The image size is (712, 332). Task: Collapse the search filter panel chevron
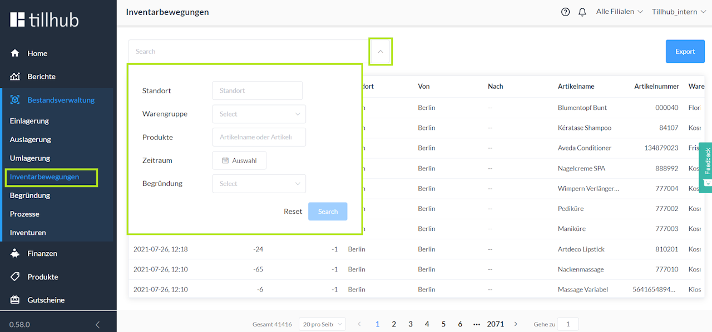[x=380, y=51]
